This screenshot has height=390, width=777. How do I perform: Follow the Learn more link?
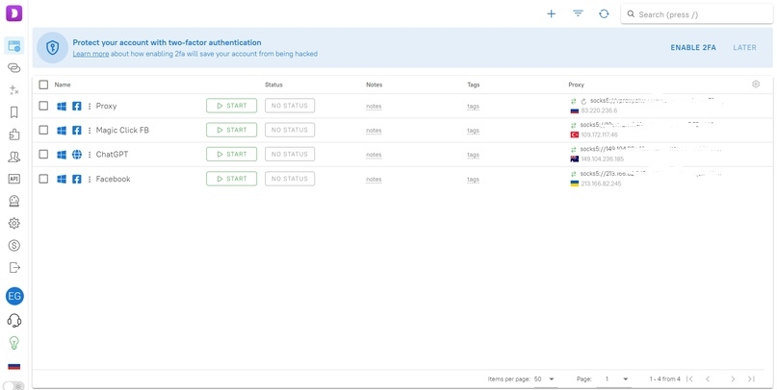[91, 54]
